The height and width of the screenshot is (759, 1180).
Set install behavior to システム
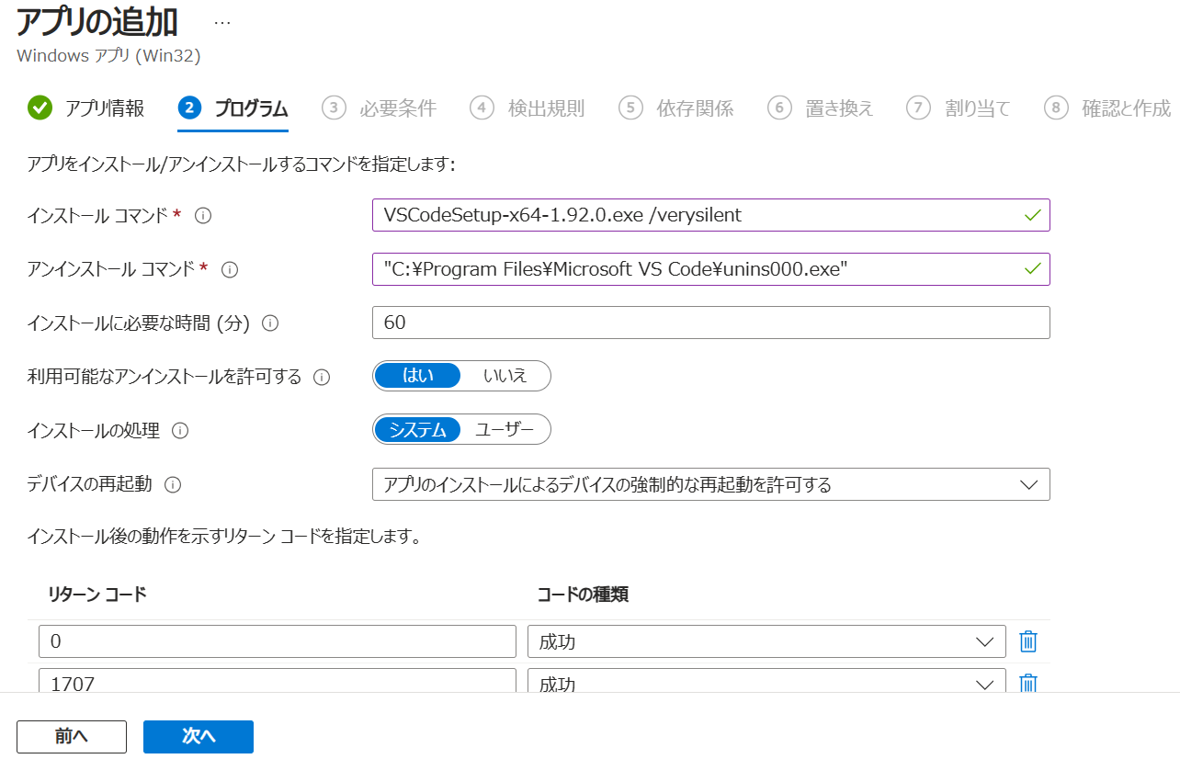click(418, 429)
